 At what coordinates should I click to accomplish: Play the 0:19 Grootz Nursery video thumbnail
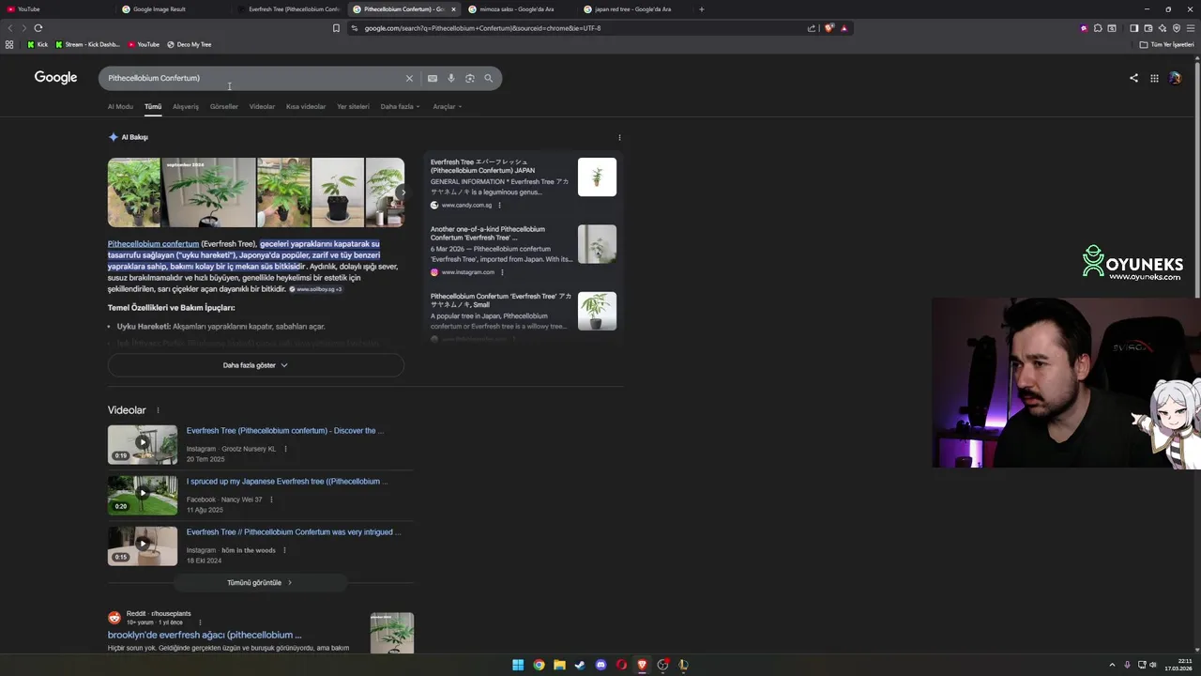pos(142,444)
